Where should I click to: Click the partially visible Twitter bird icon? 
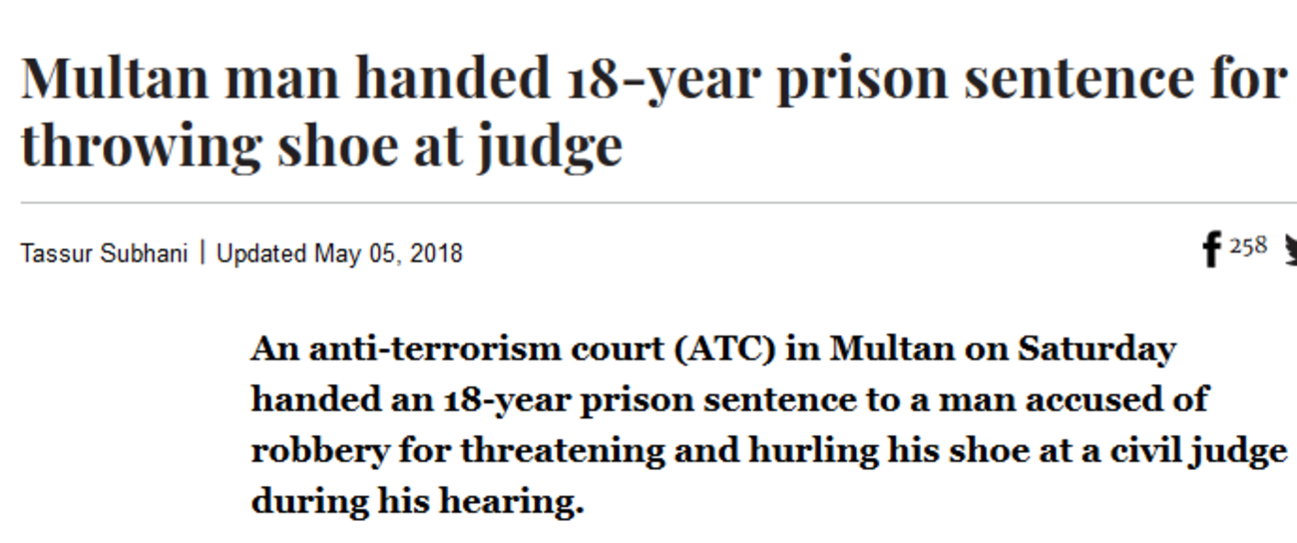[1291, 248]
